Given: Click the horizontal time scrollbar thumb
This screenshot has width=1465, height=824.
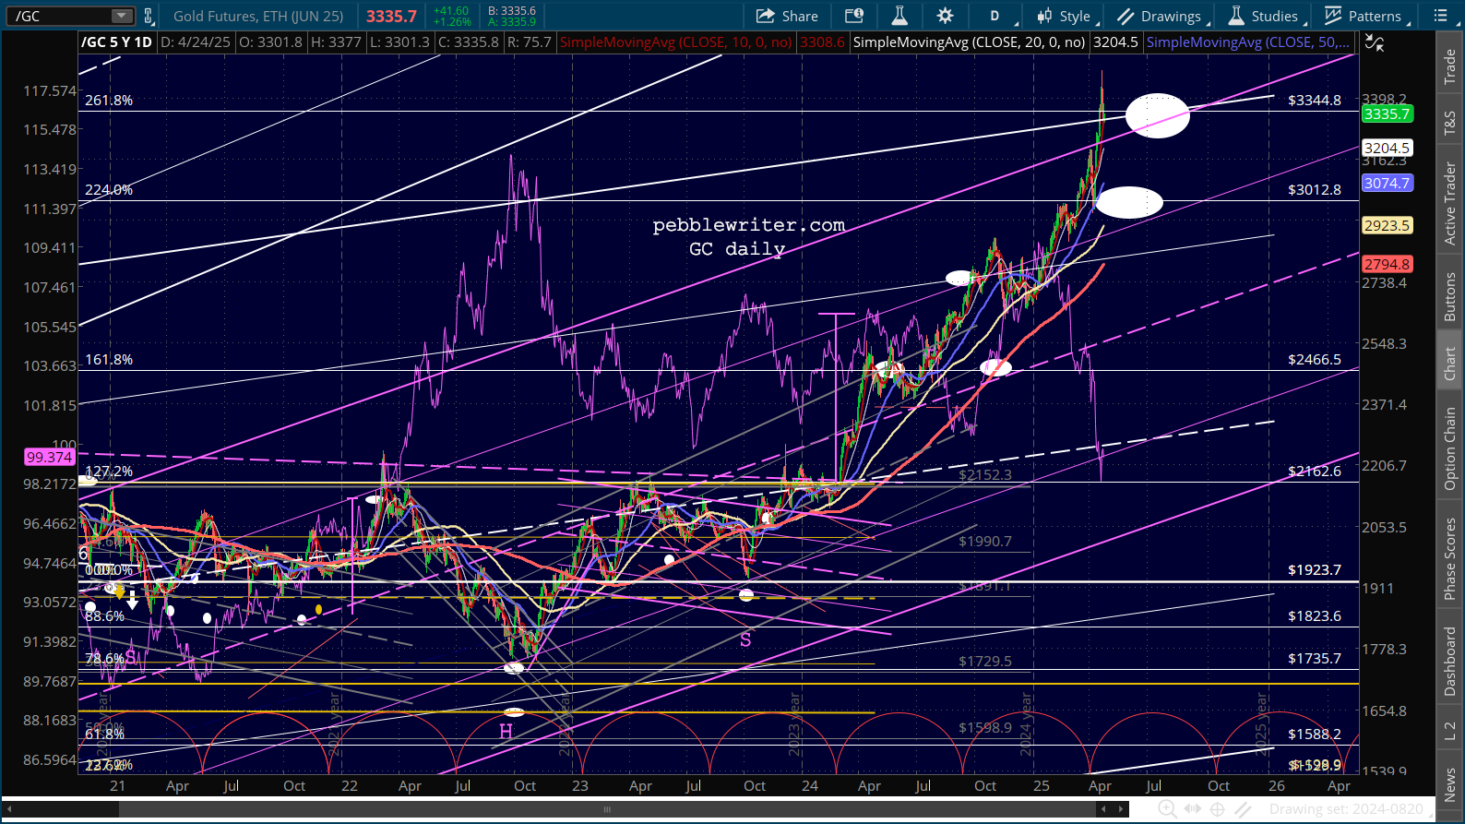Looking at the screenshot, I should coord(606,809).
